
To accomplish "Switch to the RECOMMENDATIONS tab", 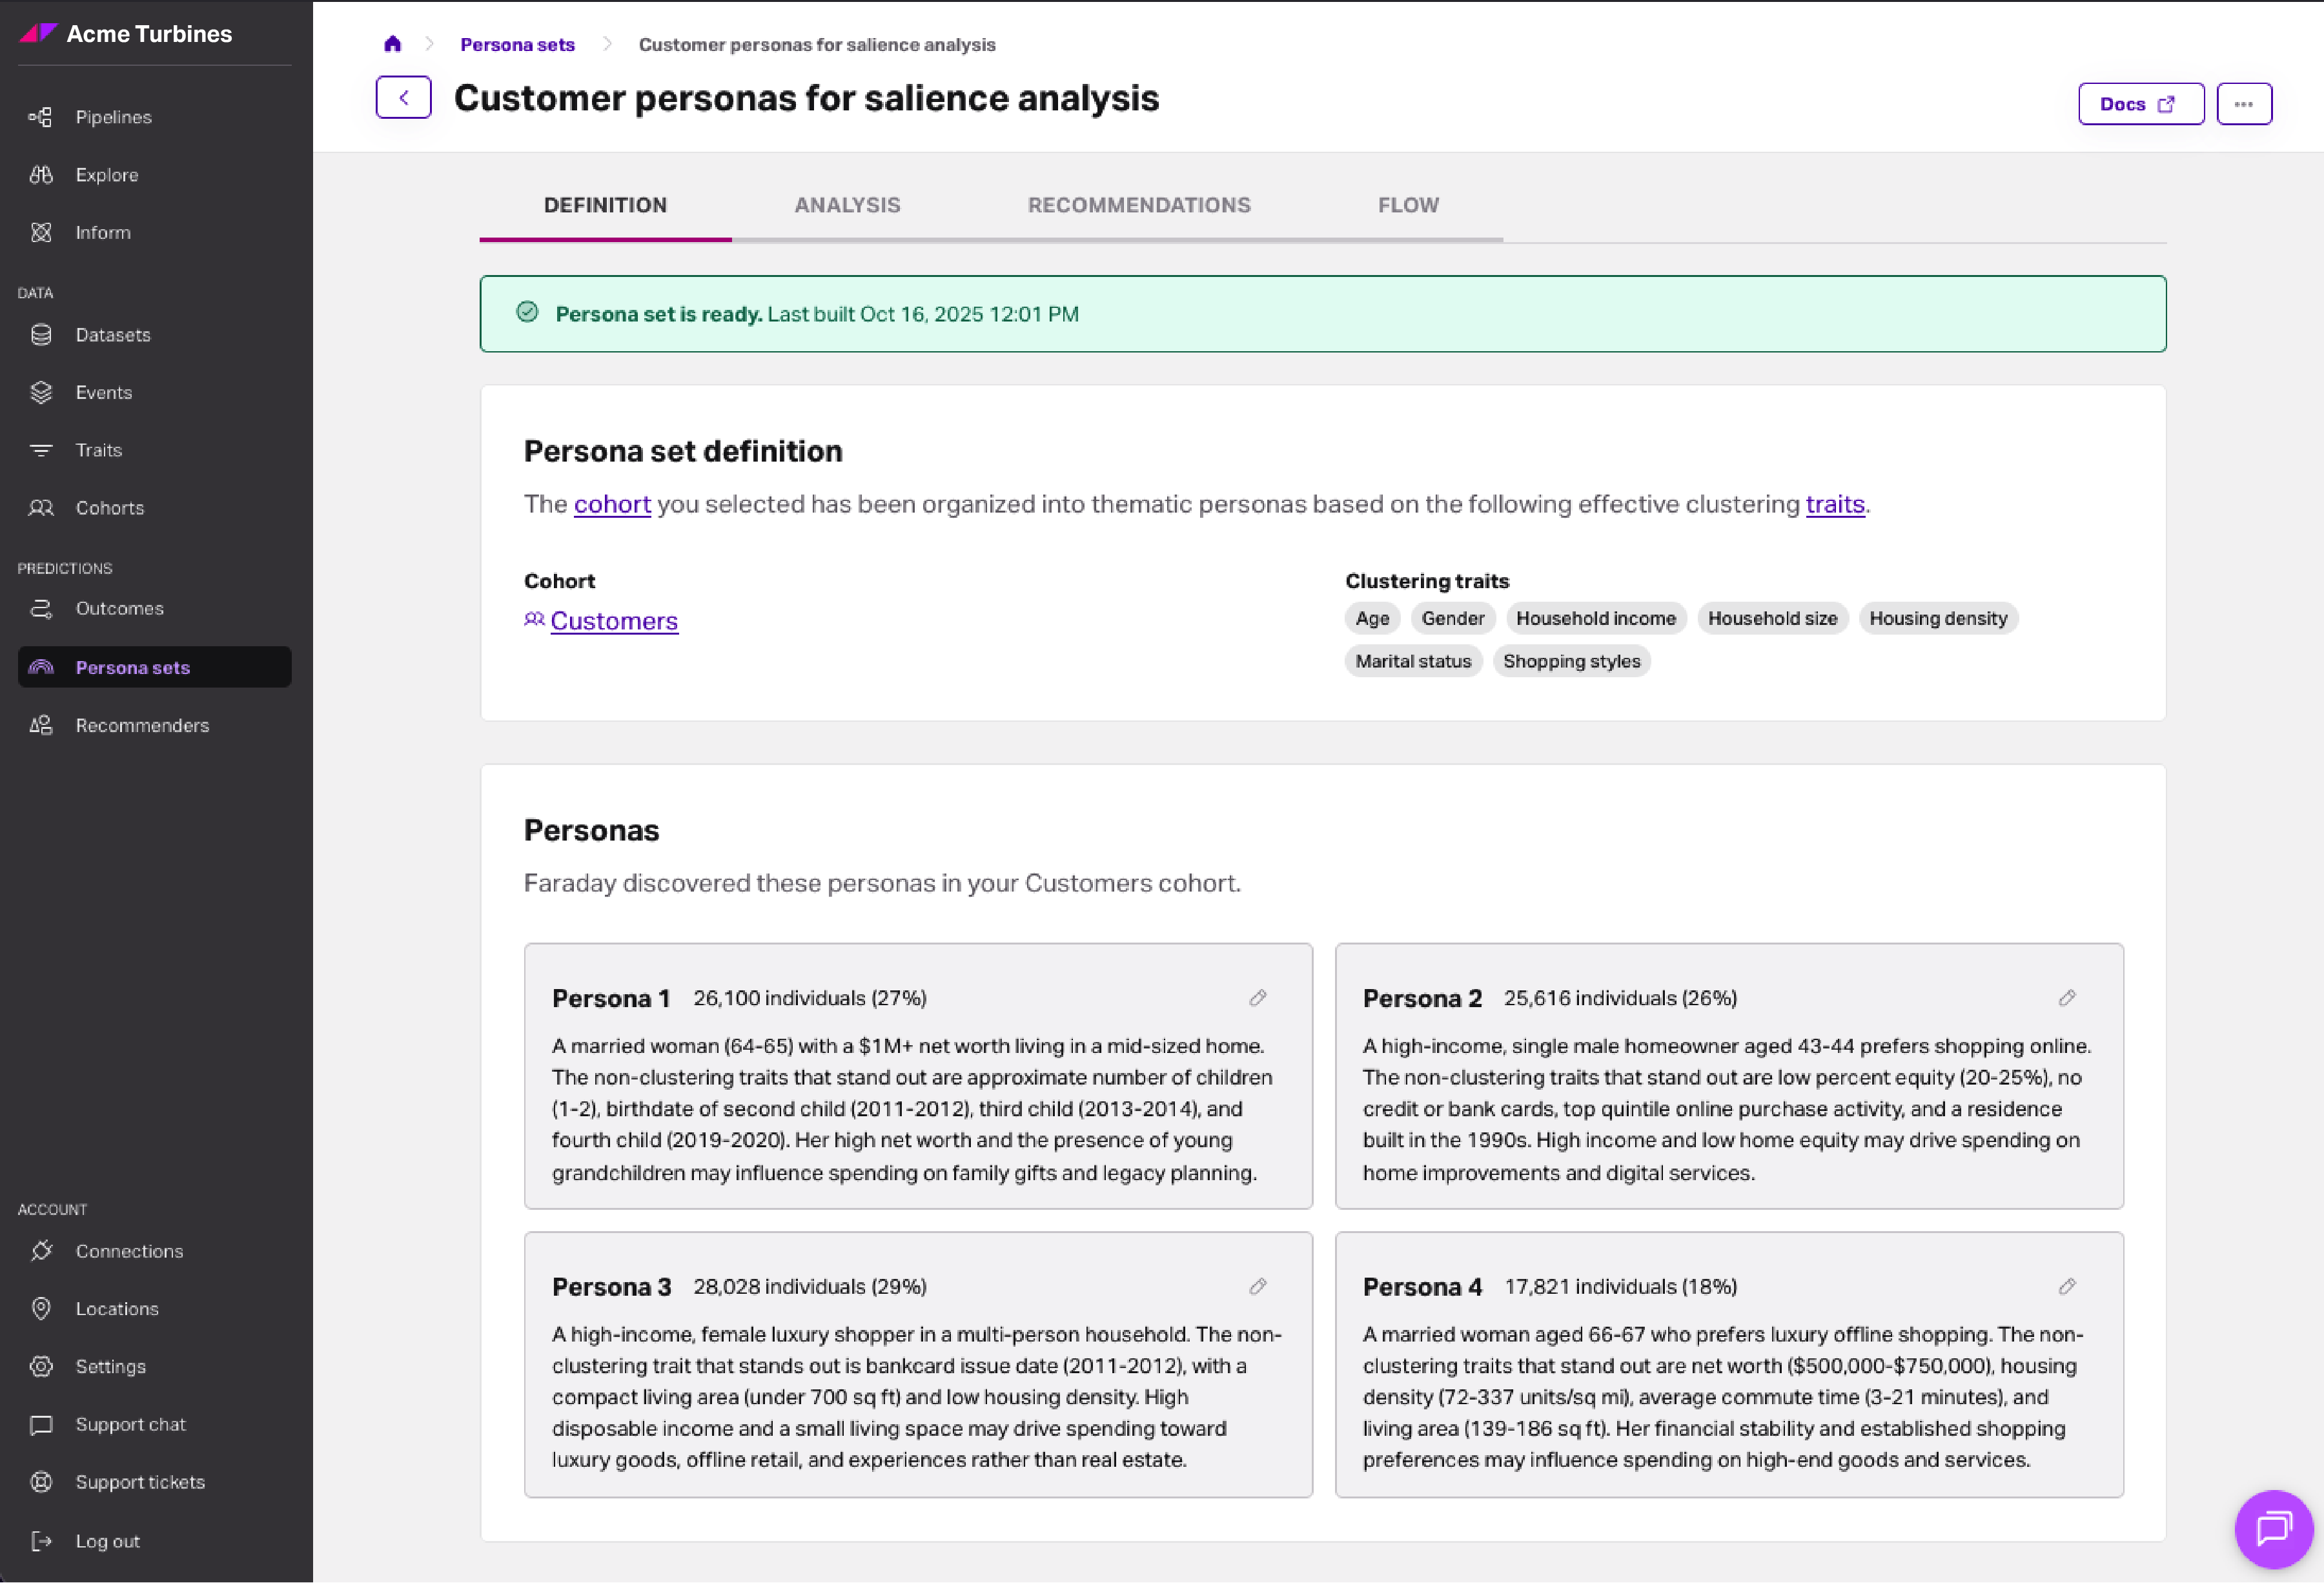I will (1138, 205).
